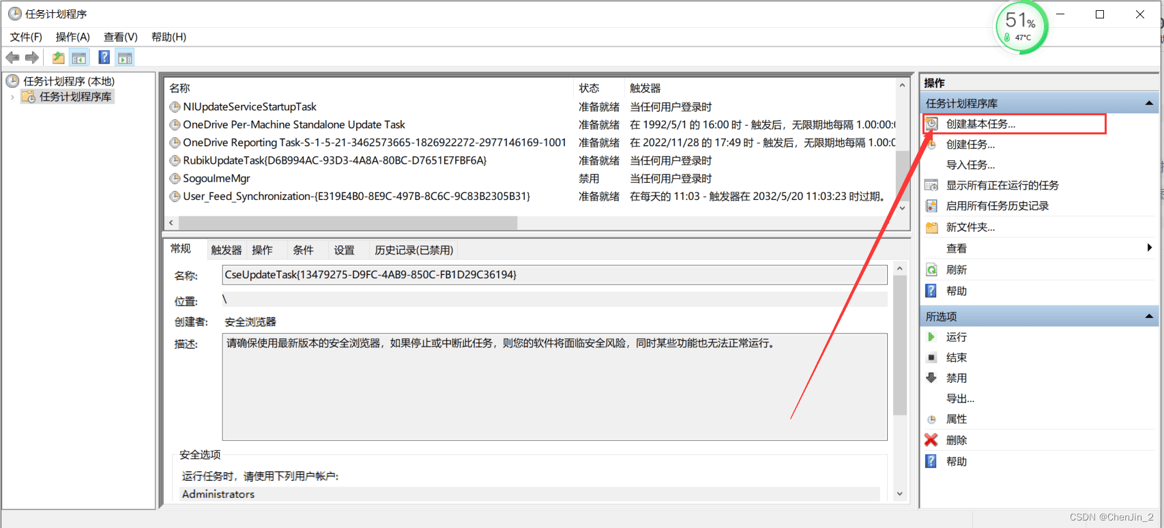Expand the 任务计划程序库 tree node
This screenshot has height=528, width=1164.
tap(12, 98)
